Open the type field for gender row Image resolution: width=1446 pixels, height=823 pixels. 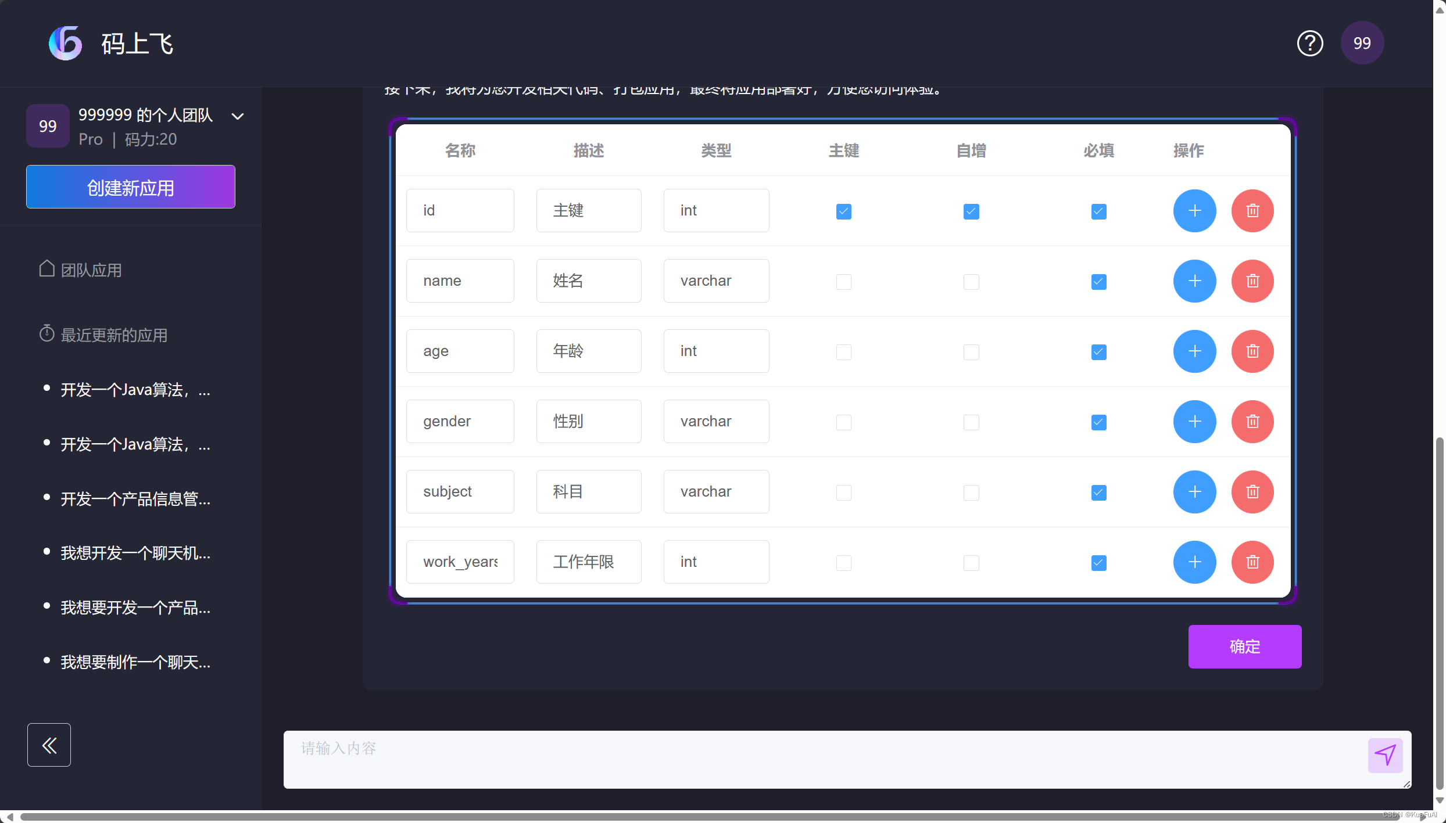pos(716,422)
